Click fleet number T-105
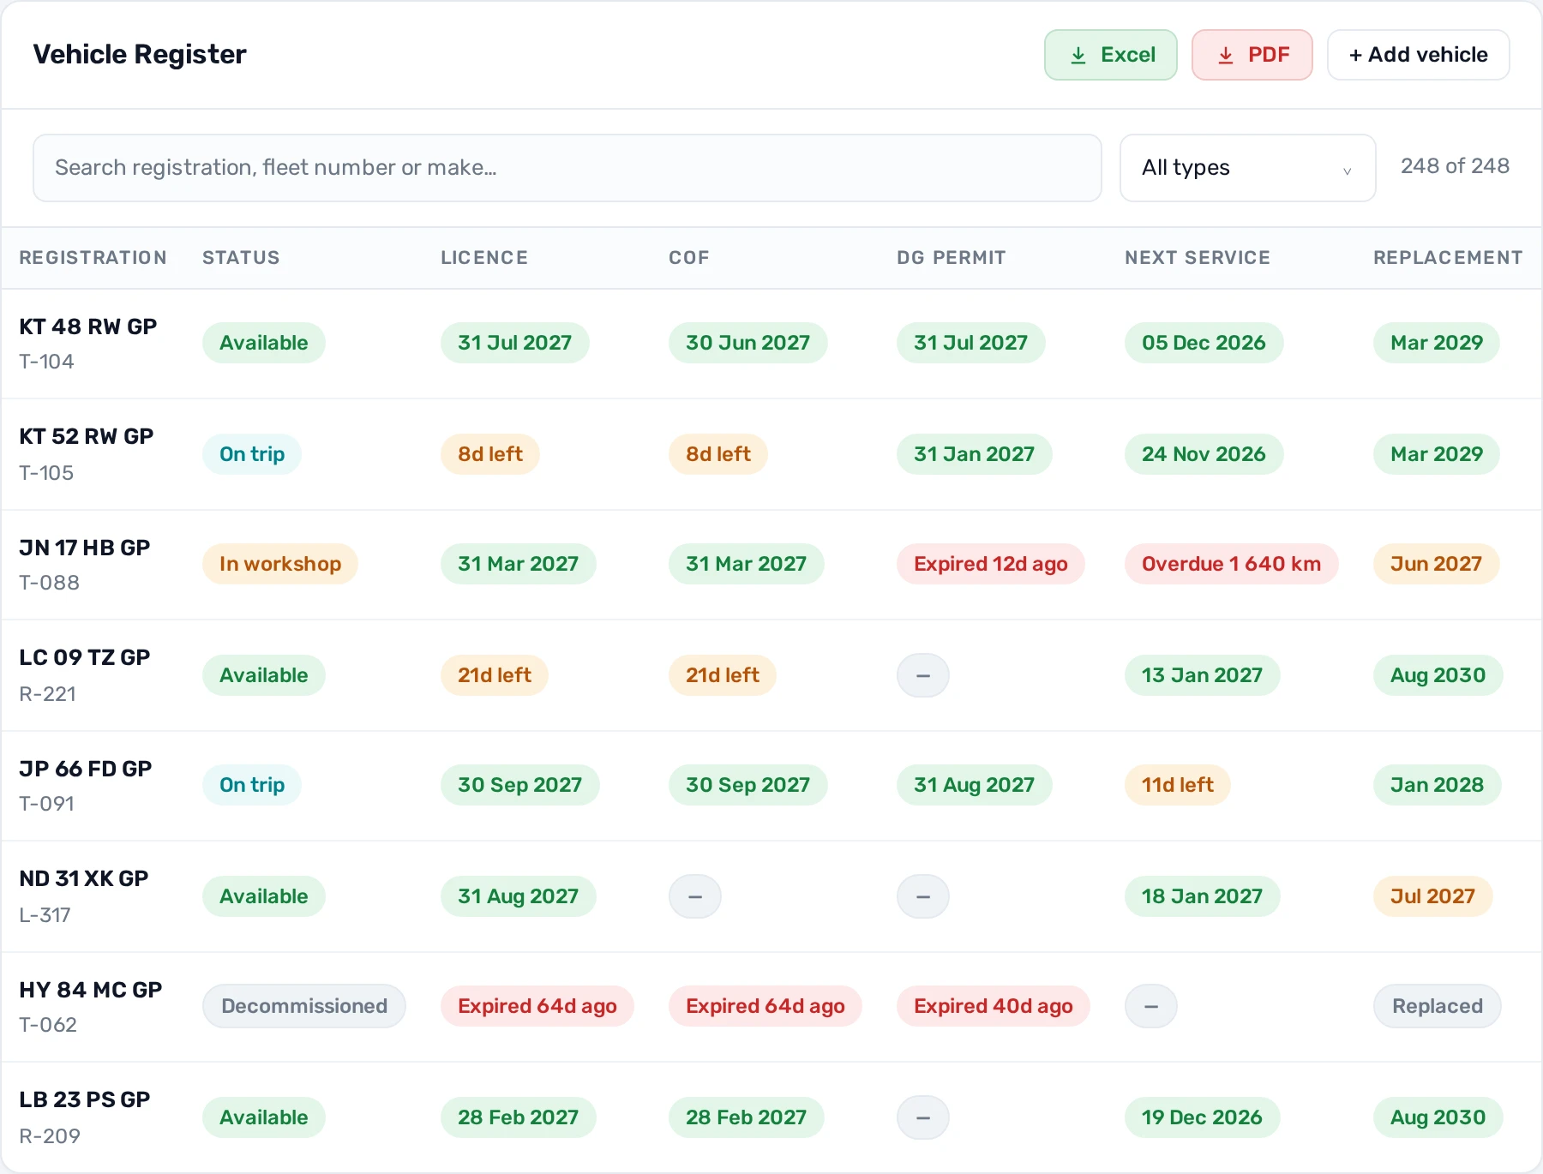The height and width of the screenshot is (1174, 1543). pos(46,473)
